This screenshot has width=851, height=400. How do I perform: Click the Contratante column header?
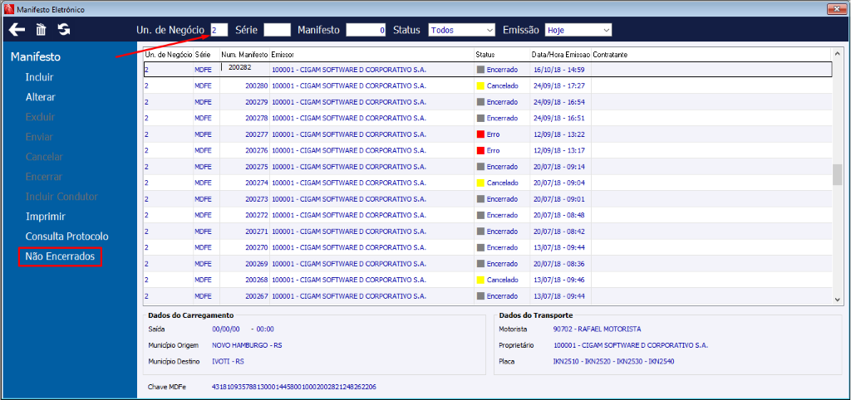click(711, 55)
